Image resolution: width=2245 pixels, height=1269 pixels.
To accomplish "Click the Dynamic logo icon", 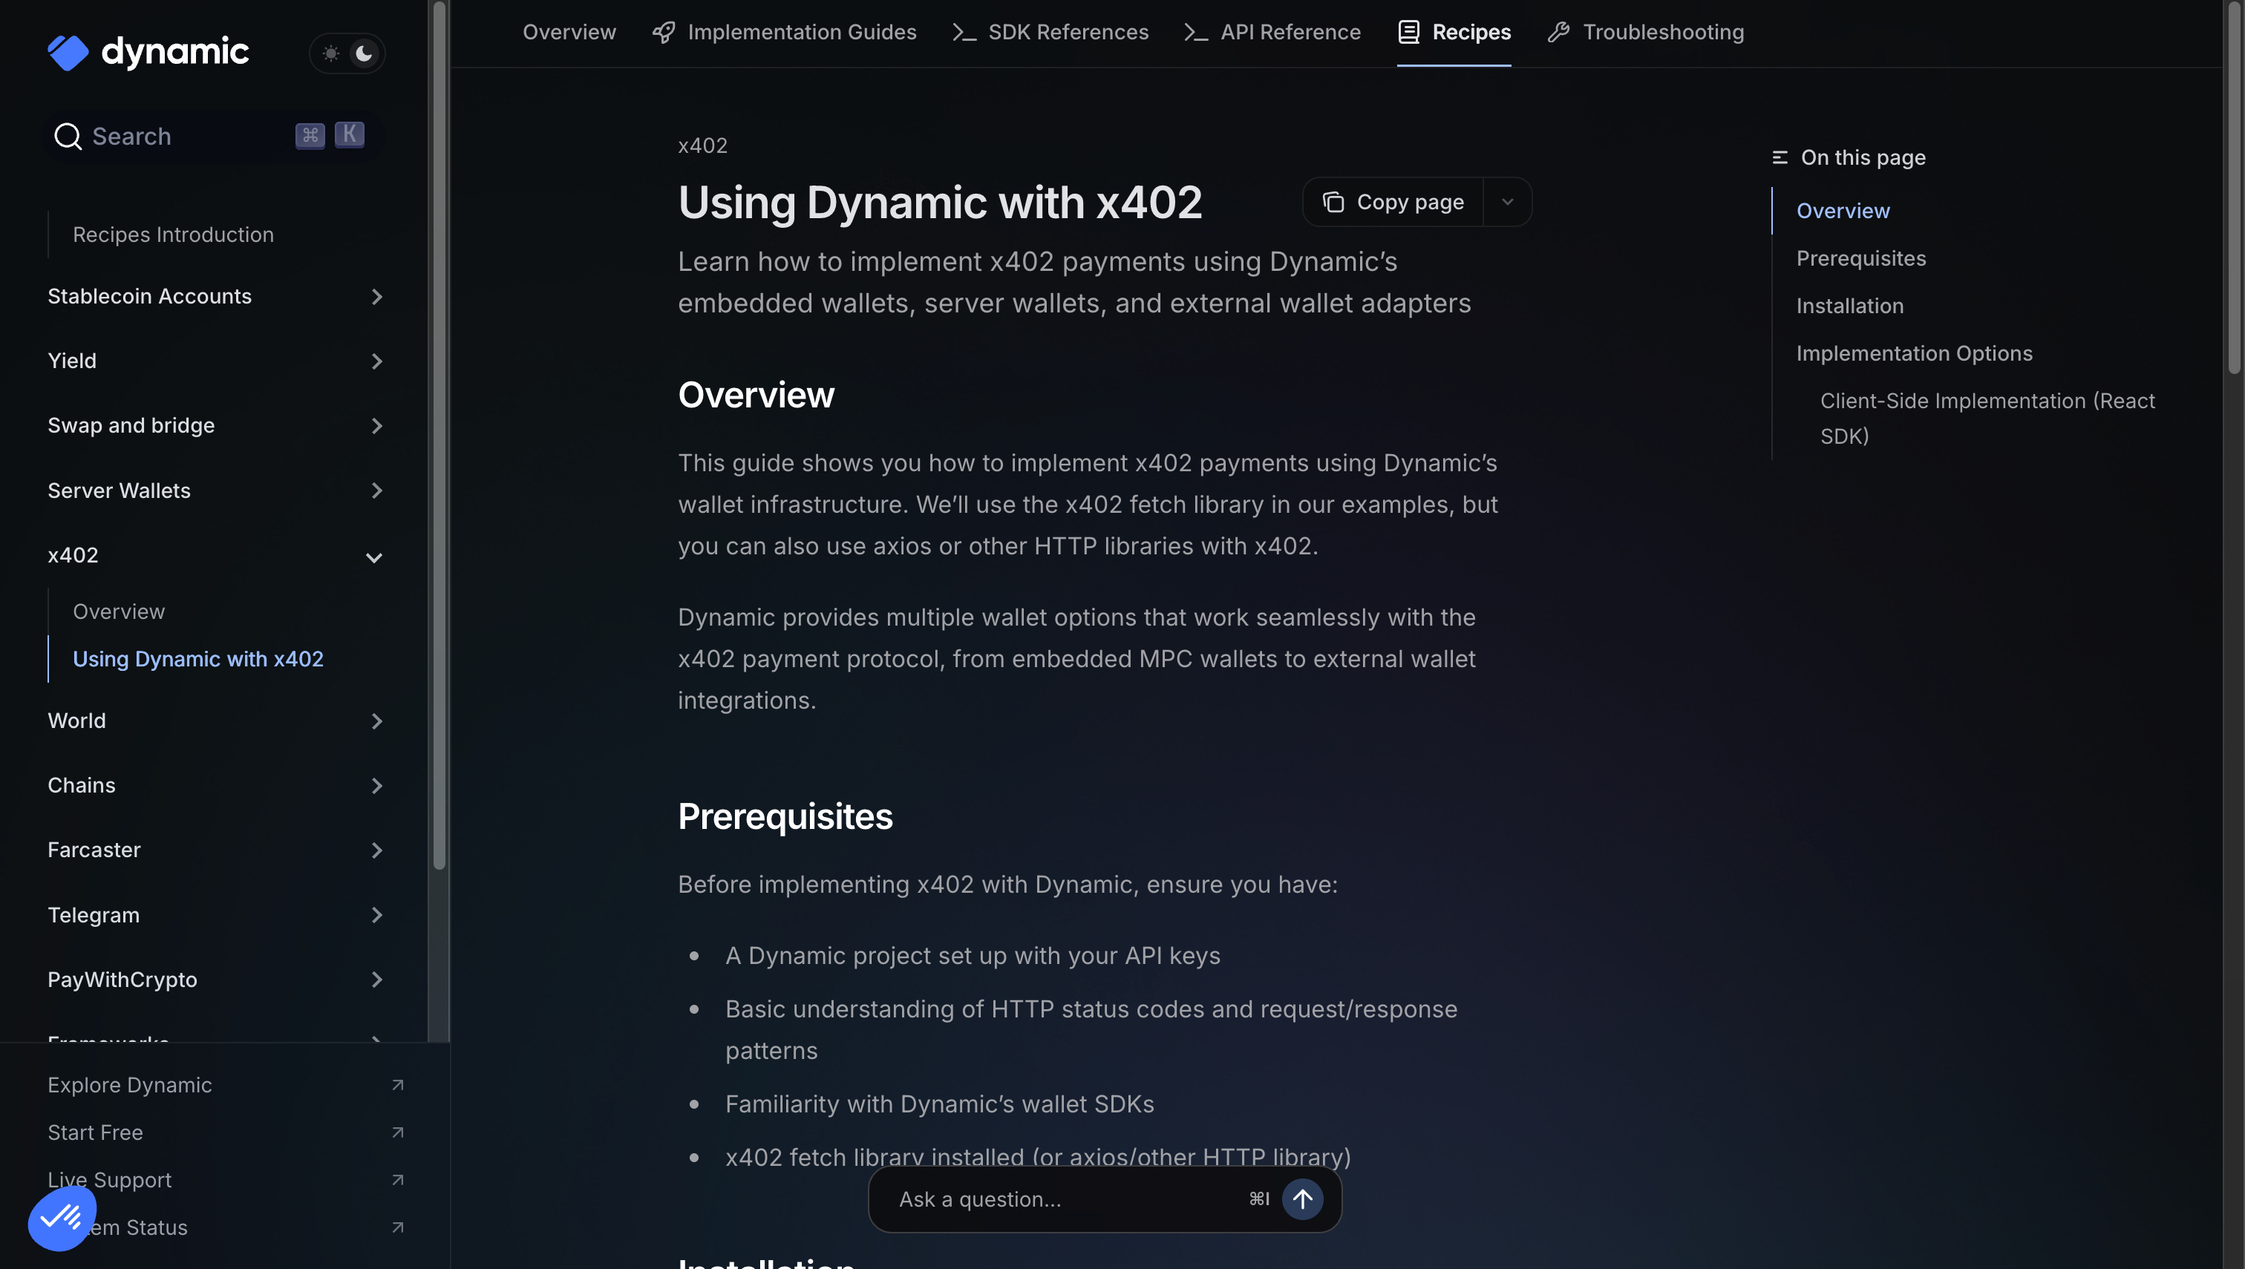I will click(68, 52).
